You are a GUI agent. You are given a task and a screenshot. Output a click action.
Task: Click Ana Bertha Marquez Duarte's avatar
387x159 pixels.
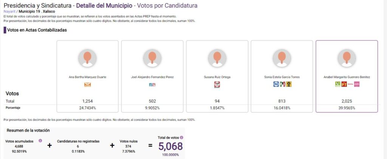click(x=87, y=58)
